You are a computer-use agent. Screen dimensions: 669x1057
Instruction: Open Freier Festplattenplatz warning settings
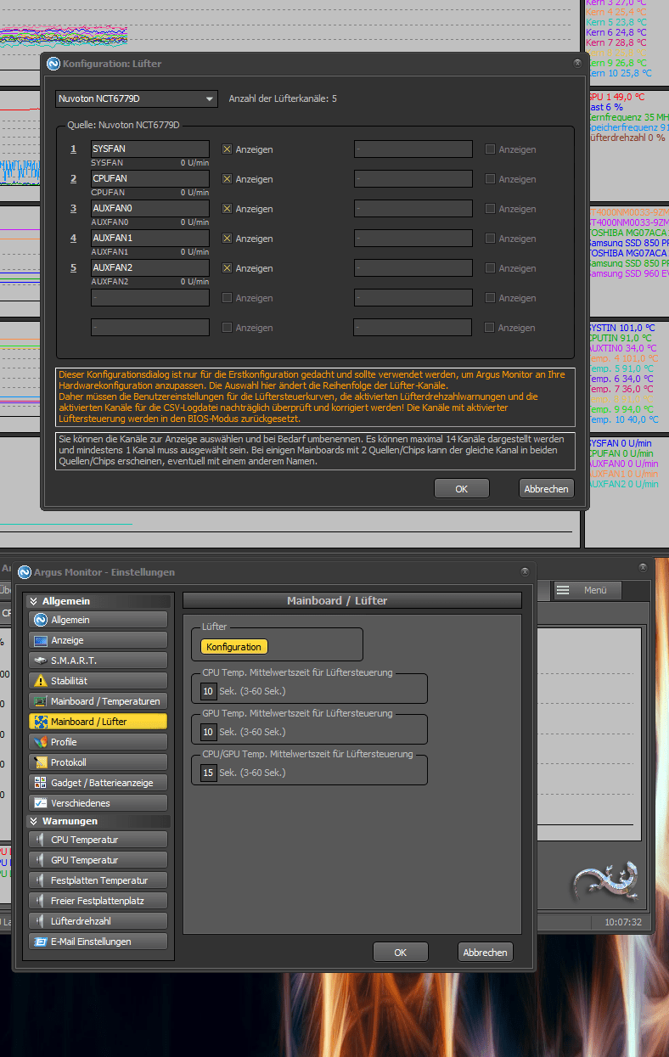[98, 901]
